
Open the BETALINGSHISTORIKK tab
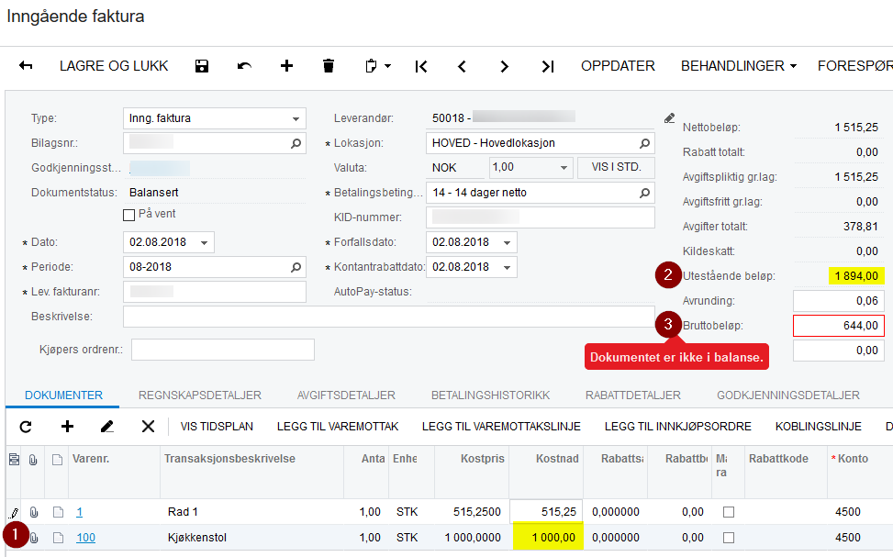pos(490,395)
